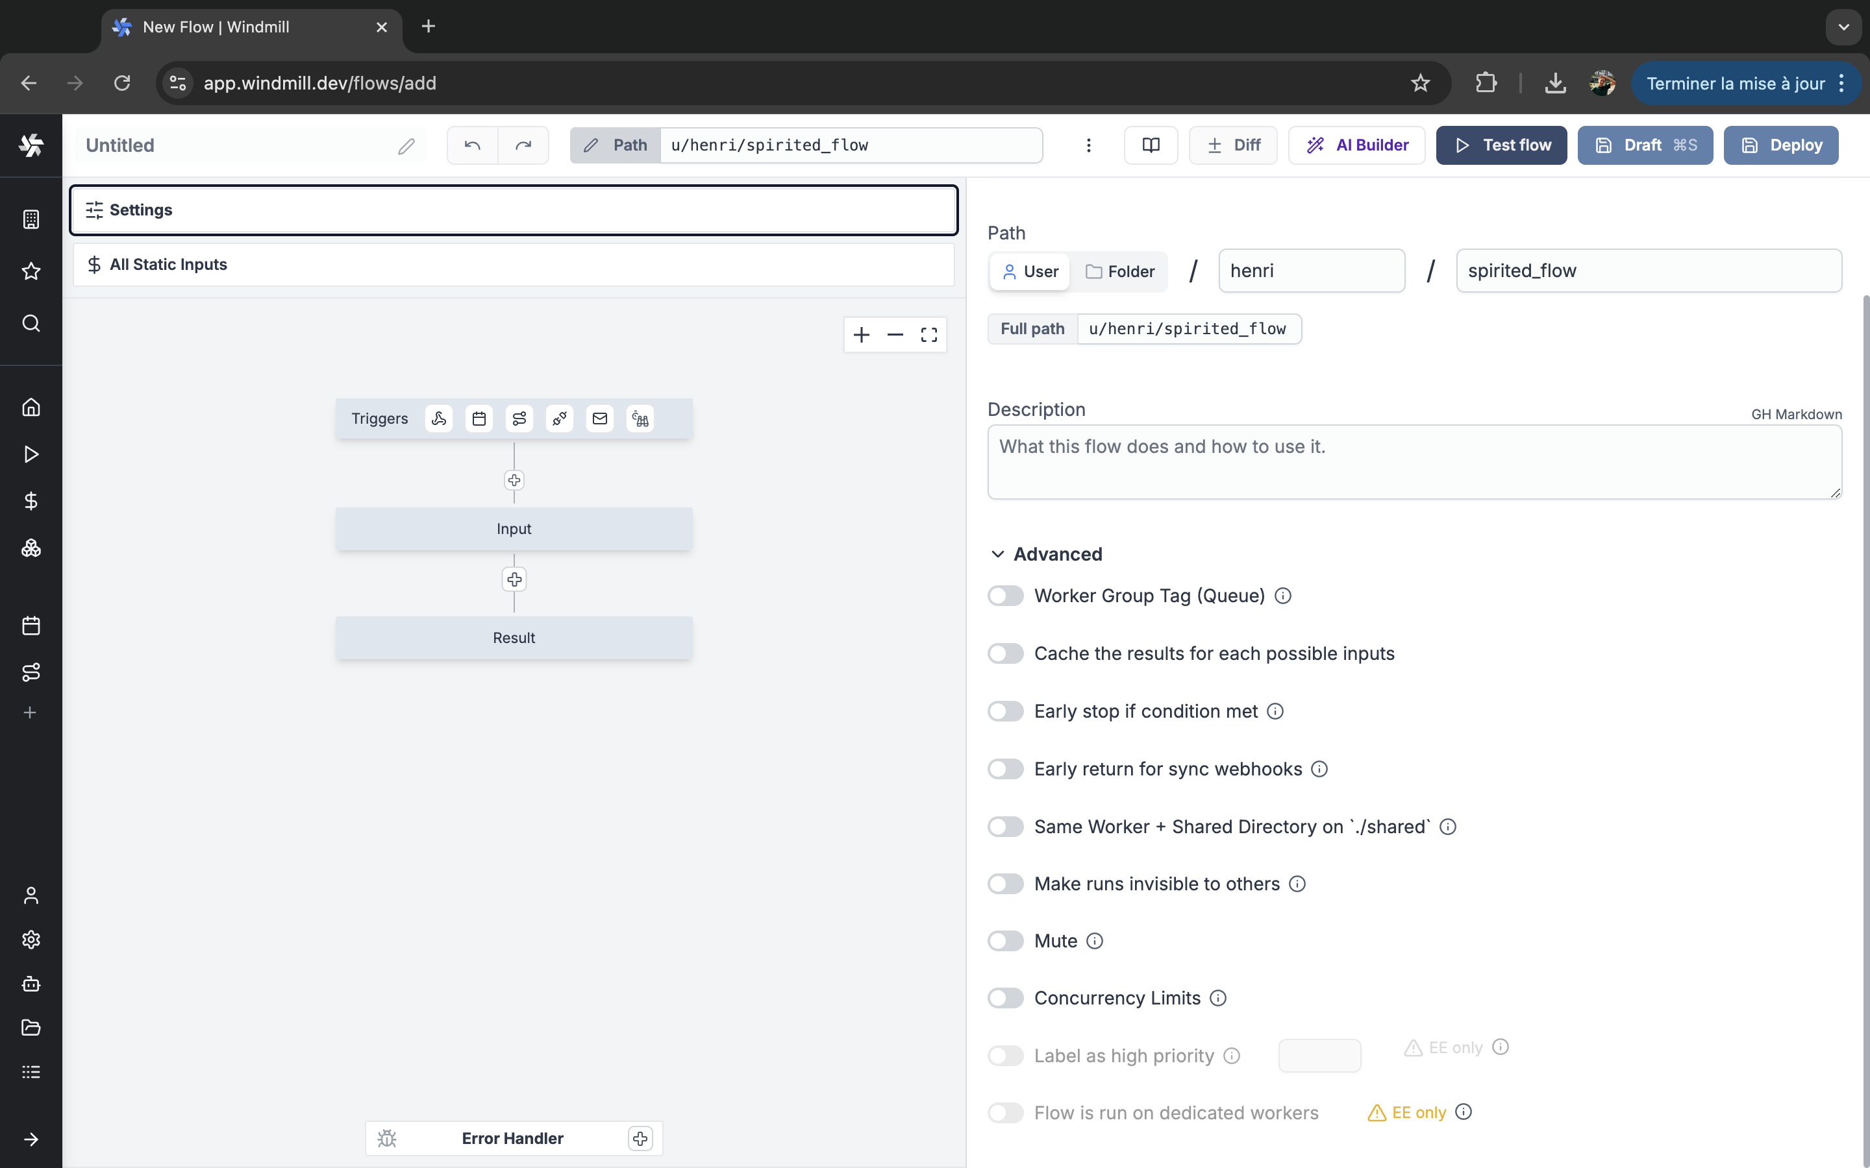The image size is (1870, 1168).
Task: Fit the flow graph to view
Action: click(929, 334)
